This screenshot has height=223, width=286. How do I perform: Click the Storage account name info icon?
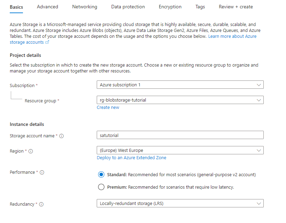point(62,136)
